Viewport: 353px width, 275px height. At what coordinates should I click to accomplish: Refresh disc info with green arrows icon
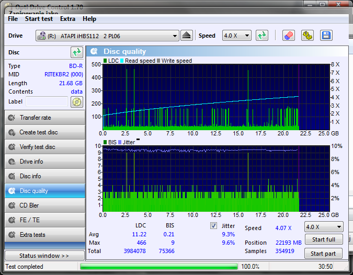[x=77, y=52]
